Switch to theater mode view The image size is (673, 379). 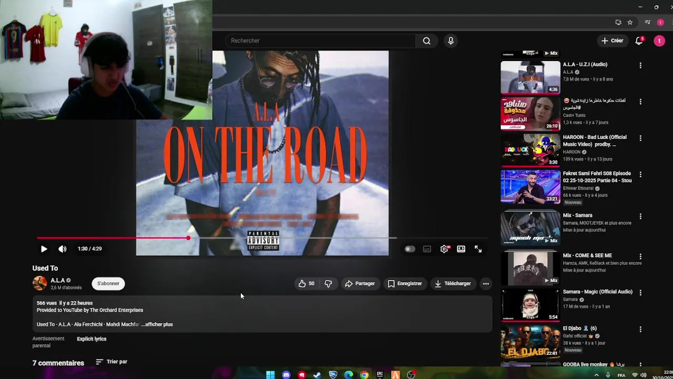461,249
